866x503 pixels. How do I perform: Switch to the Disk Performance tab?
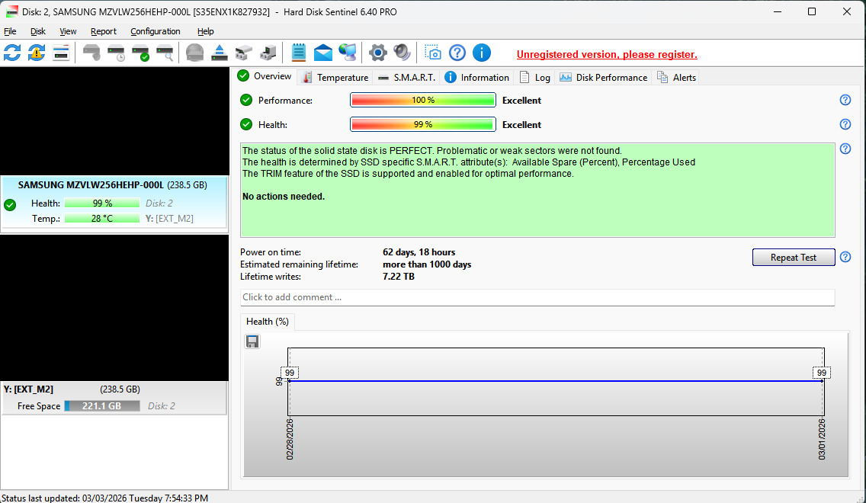tap(603, 77)
